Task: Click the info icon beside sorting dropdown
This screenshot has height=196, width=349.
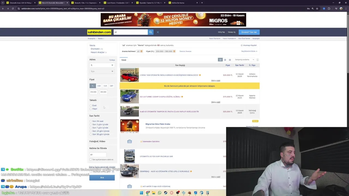Action: coord(257,60)
